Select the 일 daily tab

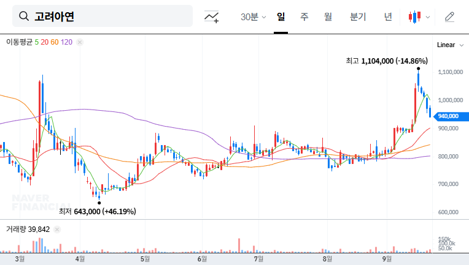click(x=281, y=17)
